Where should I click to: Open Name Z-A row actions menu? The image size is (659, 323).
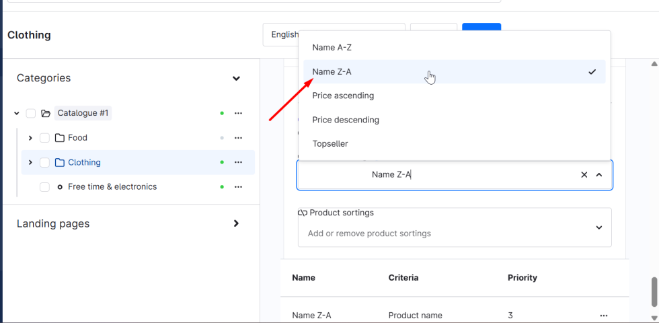pos(603,316)
